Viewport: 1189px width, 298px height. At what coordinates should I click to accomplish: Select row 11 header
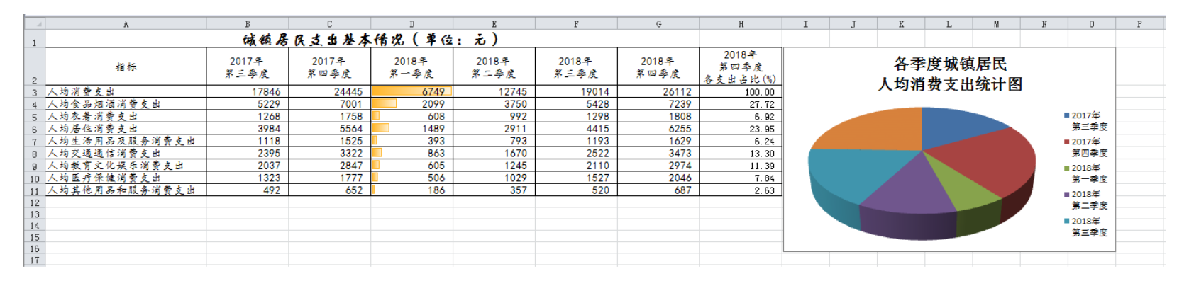point(34,190)
